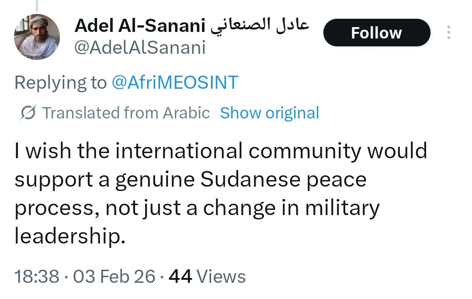Screen dimensions: 472x299
Task: Open the @AfriMEOSINT mention link
Action: pyautogui.click(x=175, y=83)
